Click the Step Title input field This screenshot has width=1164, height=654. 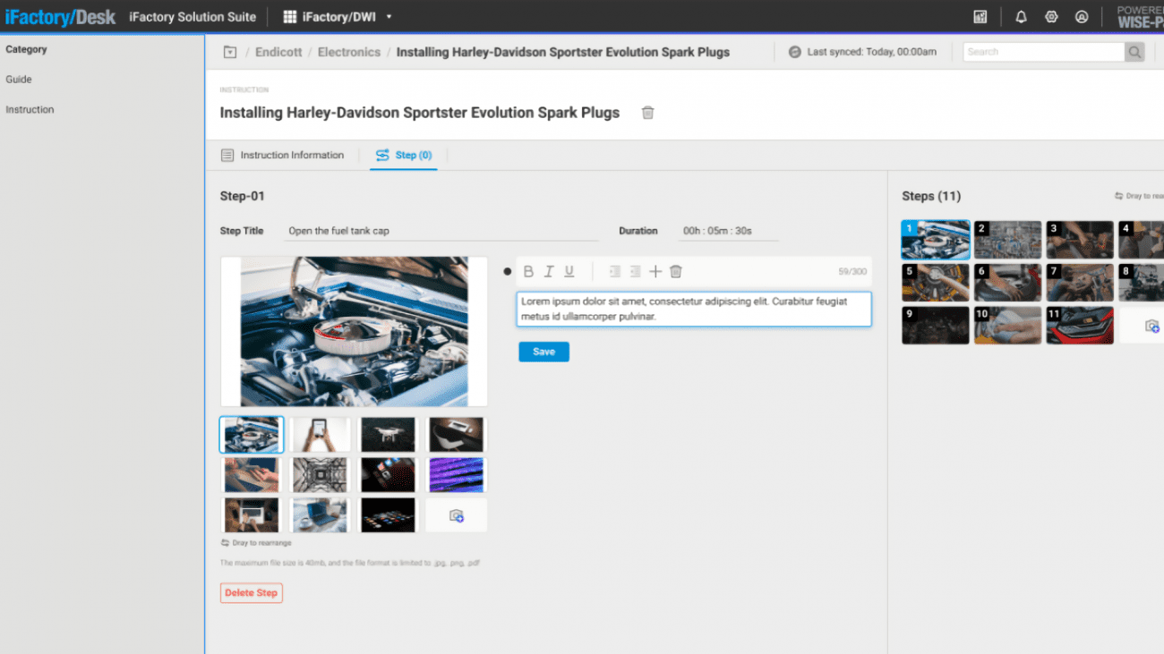point(441,231)
